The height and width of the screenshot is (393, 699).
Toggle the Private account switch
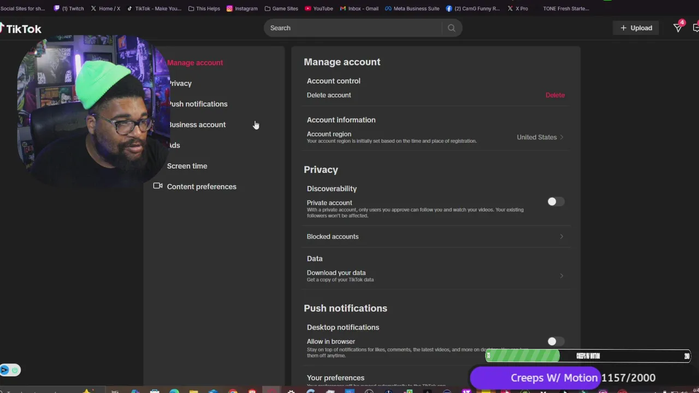coord(556,202)
